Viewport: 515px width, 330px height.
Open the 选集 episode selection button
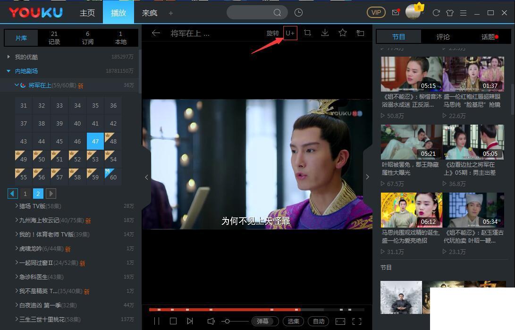(x=293, y=321)
